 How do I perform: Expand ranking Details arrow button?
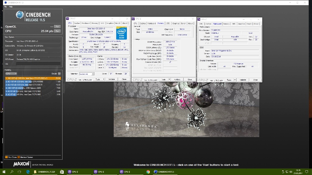[x=59, y=74]
